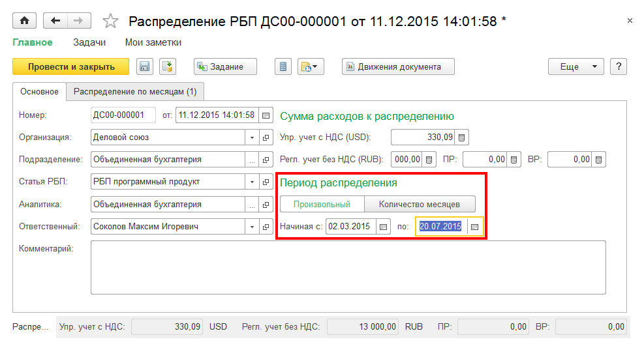This screenshot has width=644, height=344.
Task: Open the calendar picker for document date
Action: (266, 115)
